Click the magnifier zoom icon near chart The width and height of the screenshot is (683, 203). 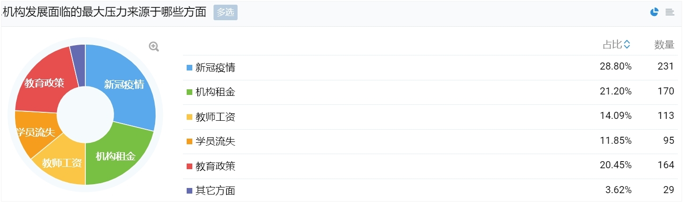154,47
